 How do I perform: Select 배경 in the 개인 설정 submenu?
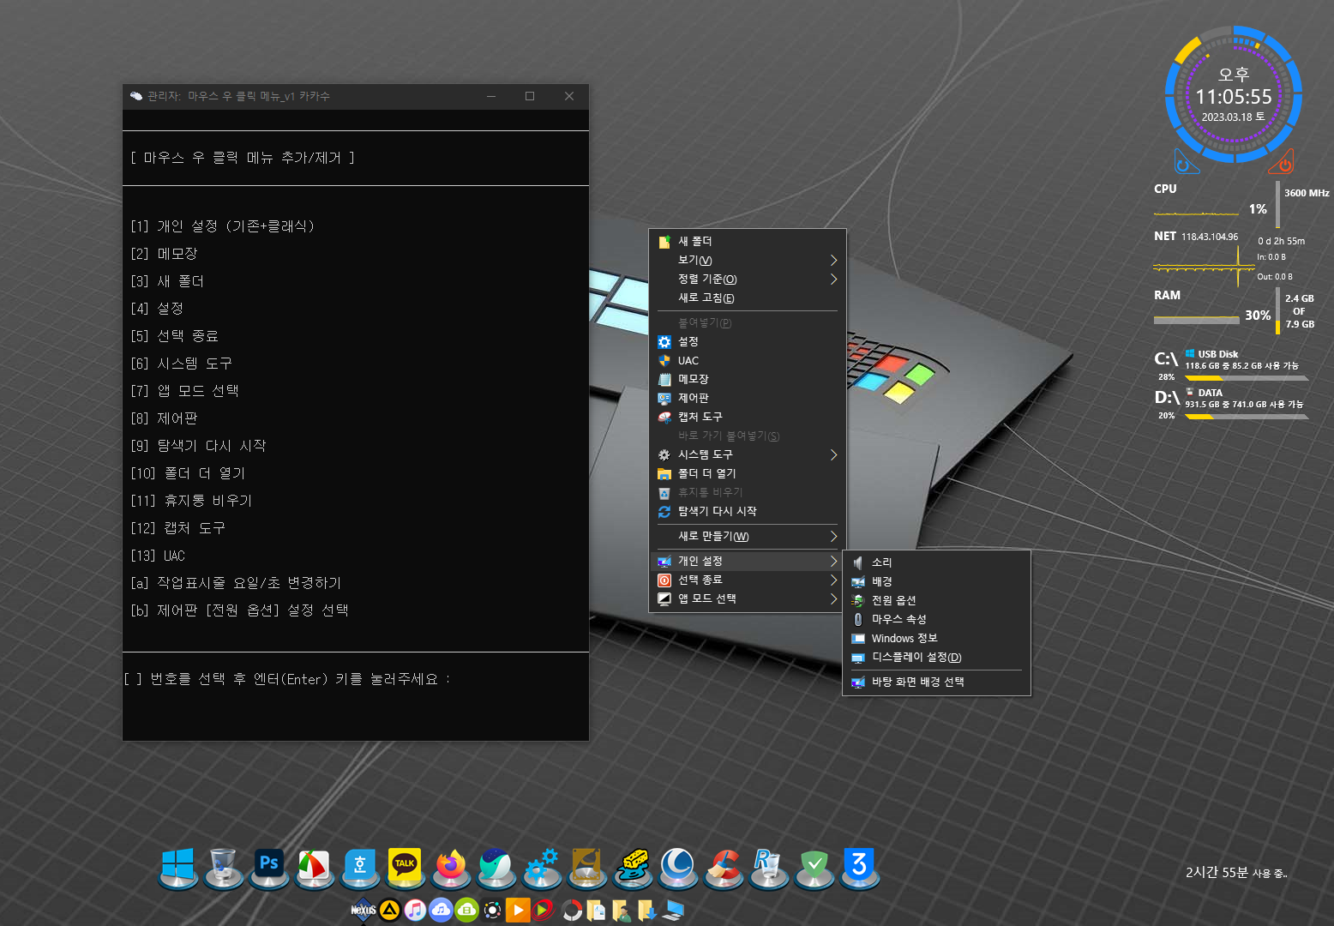click(x=936, y=581)
